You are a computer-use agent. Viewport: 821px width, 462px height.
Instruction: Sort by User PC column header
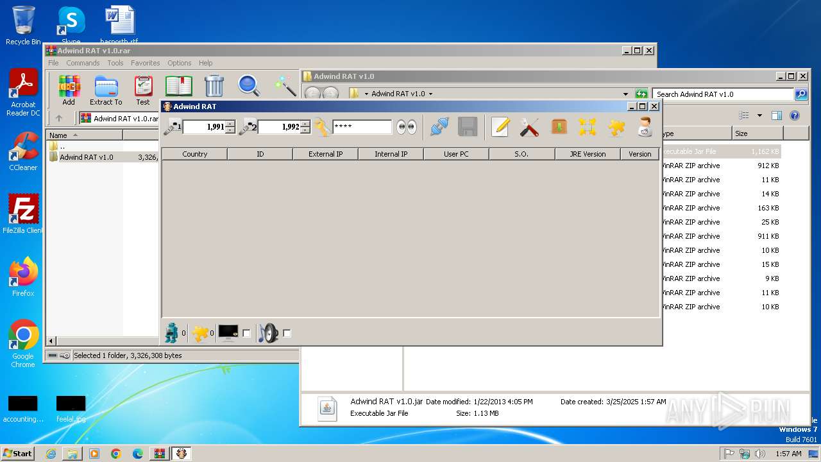456,154
